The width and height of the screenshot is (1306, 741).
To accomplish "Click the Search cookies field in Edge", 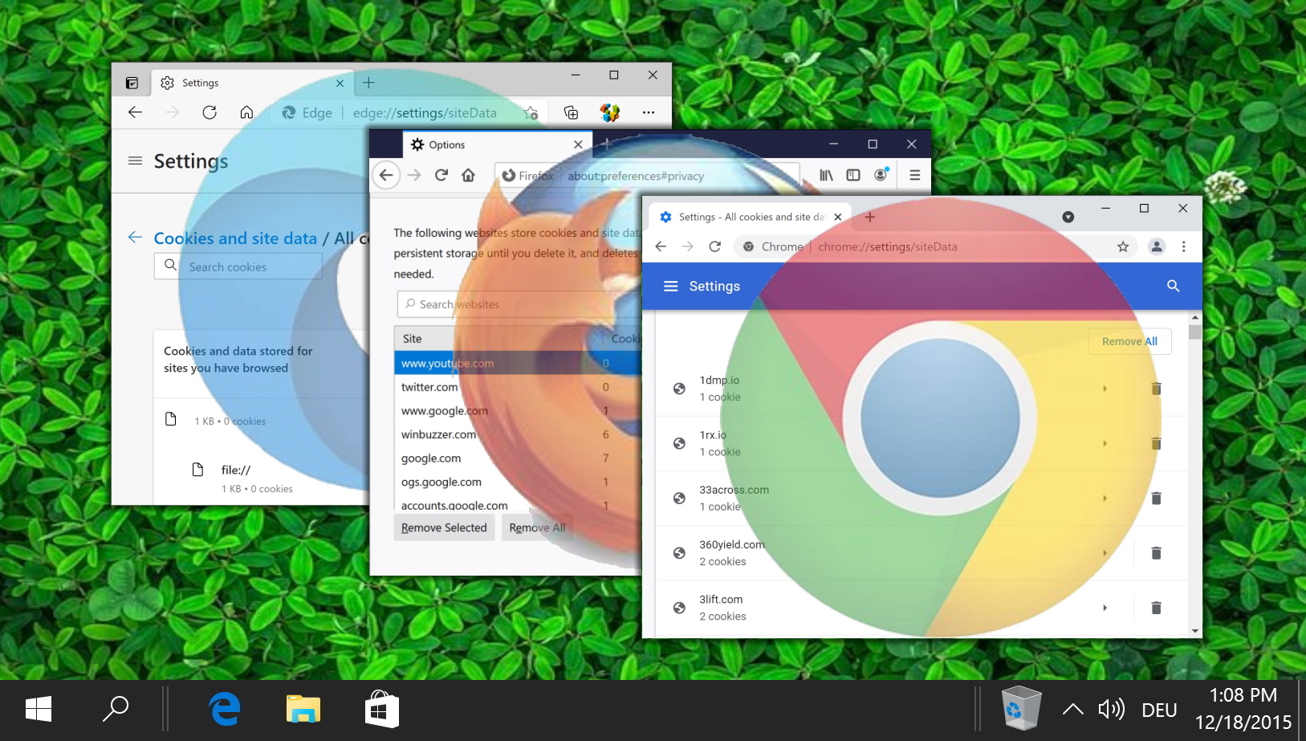I will tap(238, 267).
